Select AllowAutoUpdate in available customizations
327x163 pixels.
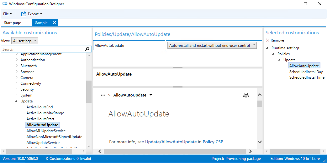[x=42, y=125]
